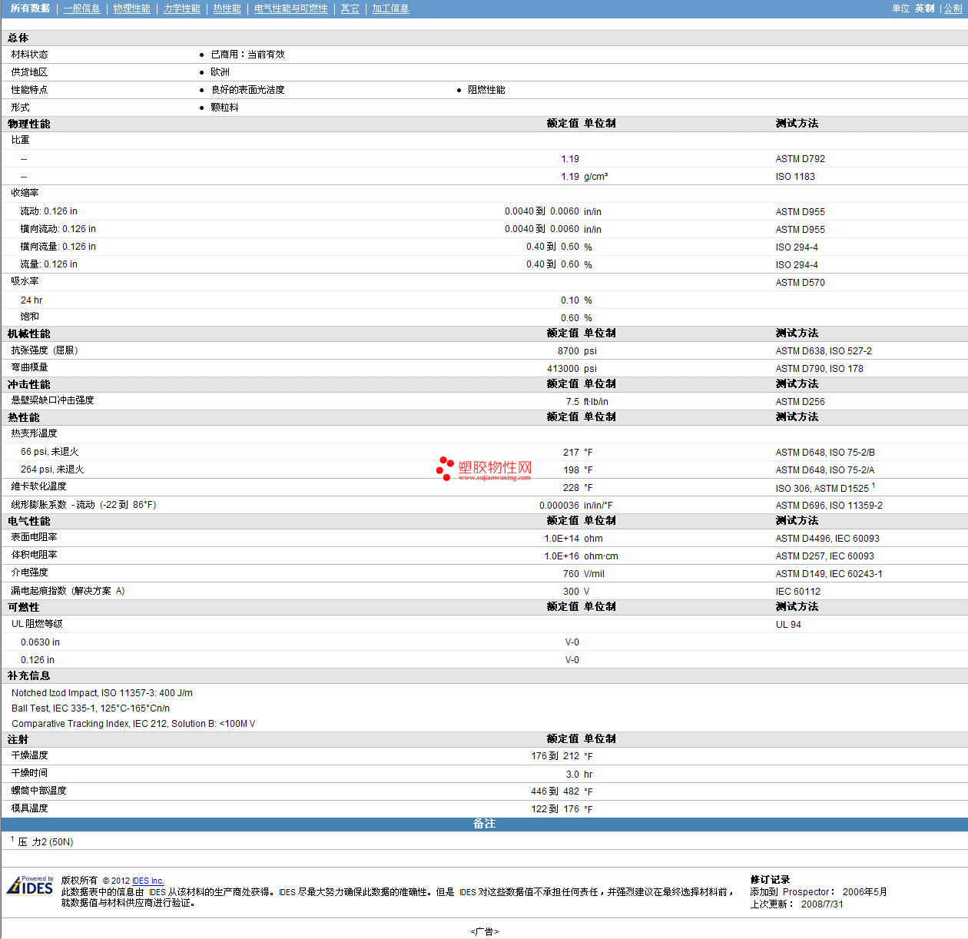Open the 加工信息 tab
The image size is (968, 939).
tap(390, 8)
